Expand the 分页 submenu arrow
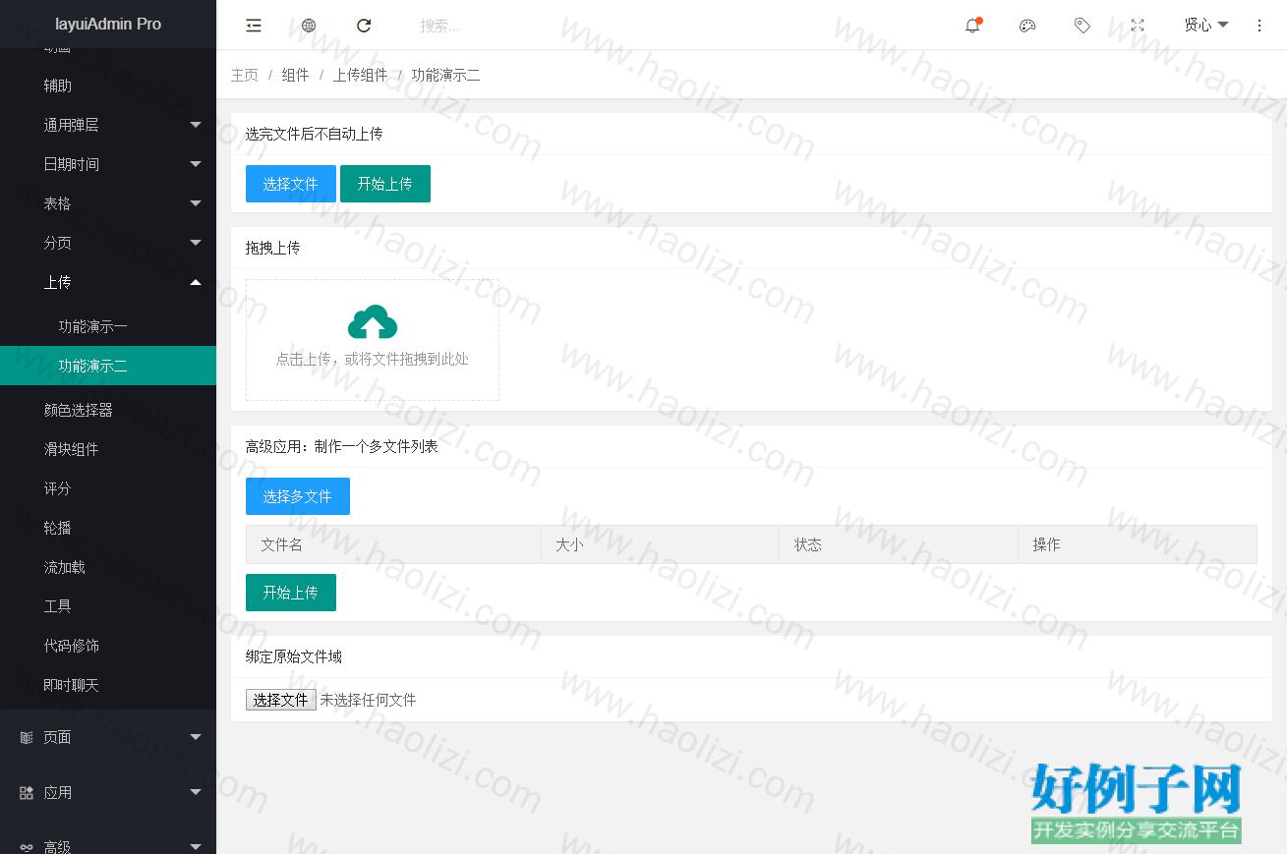This screenshot has width=1287, height=854. click(196, 243)
